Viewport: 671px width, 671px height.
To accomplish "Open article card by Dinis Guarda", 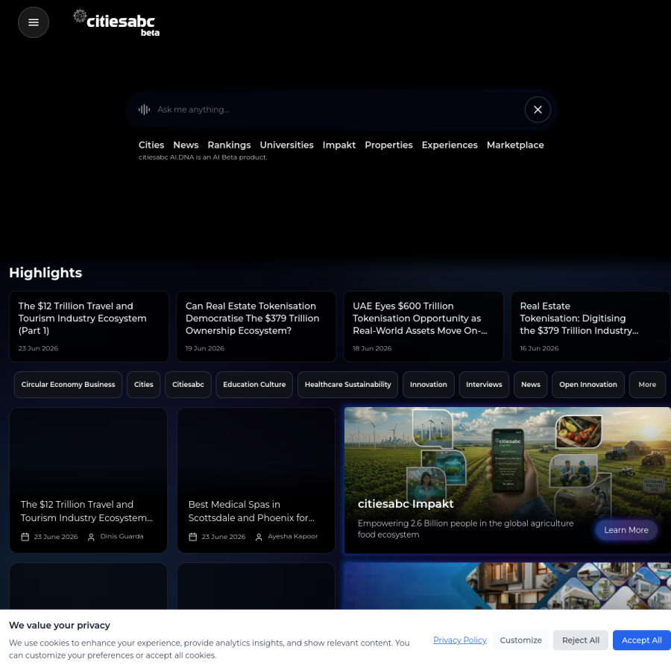I will coord(88,480).
